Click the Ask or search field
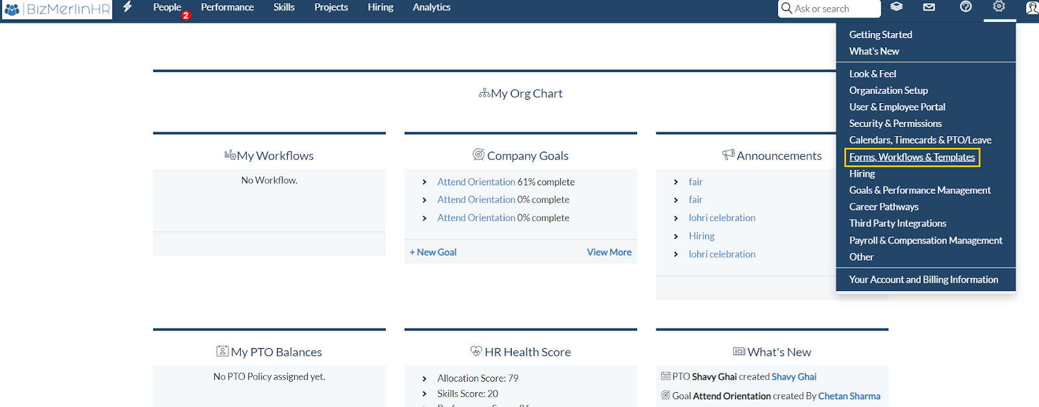This screenshot has height=407, width=1039. pyautogui.click(x=829, y=8)
